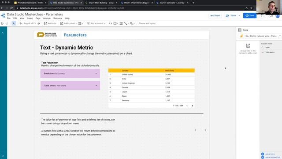Image resolution: width=282 pixels, height=159 pixels.
Task: Click the available fields search box
Action: pyautogui.click(x=271, y=47)
